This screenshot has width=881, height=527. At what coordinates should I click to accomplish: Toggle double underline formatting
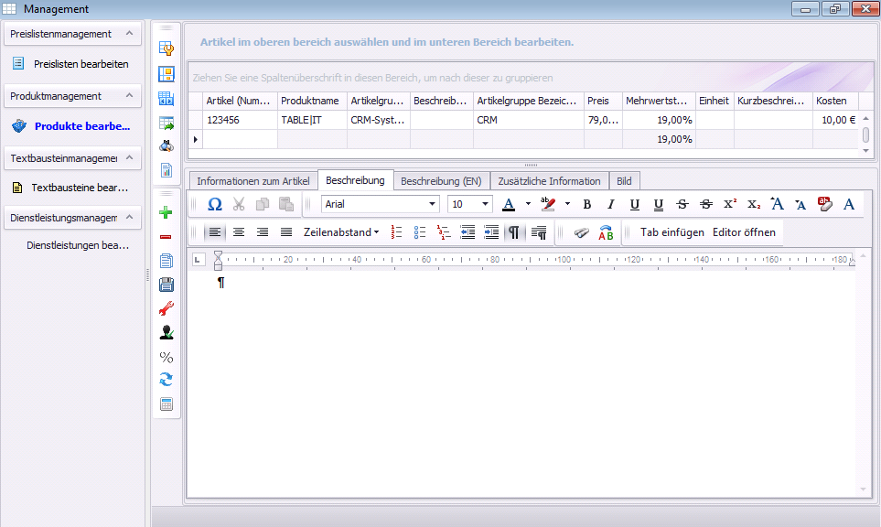pyautogui.click(x=658, y=205)
